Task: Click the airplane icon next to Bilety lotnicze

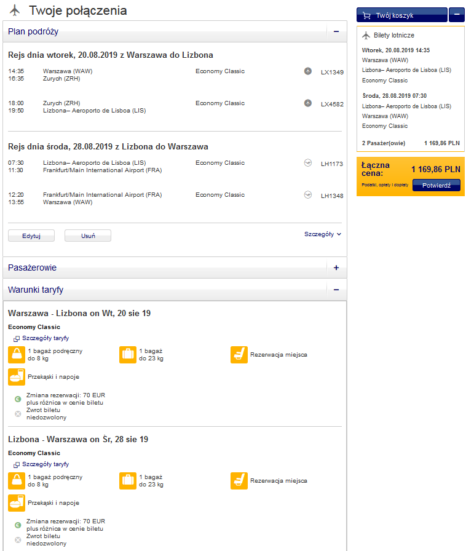Action: (x=366, y=35)
